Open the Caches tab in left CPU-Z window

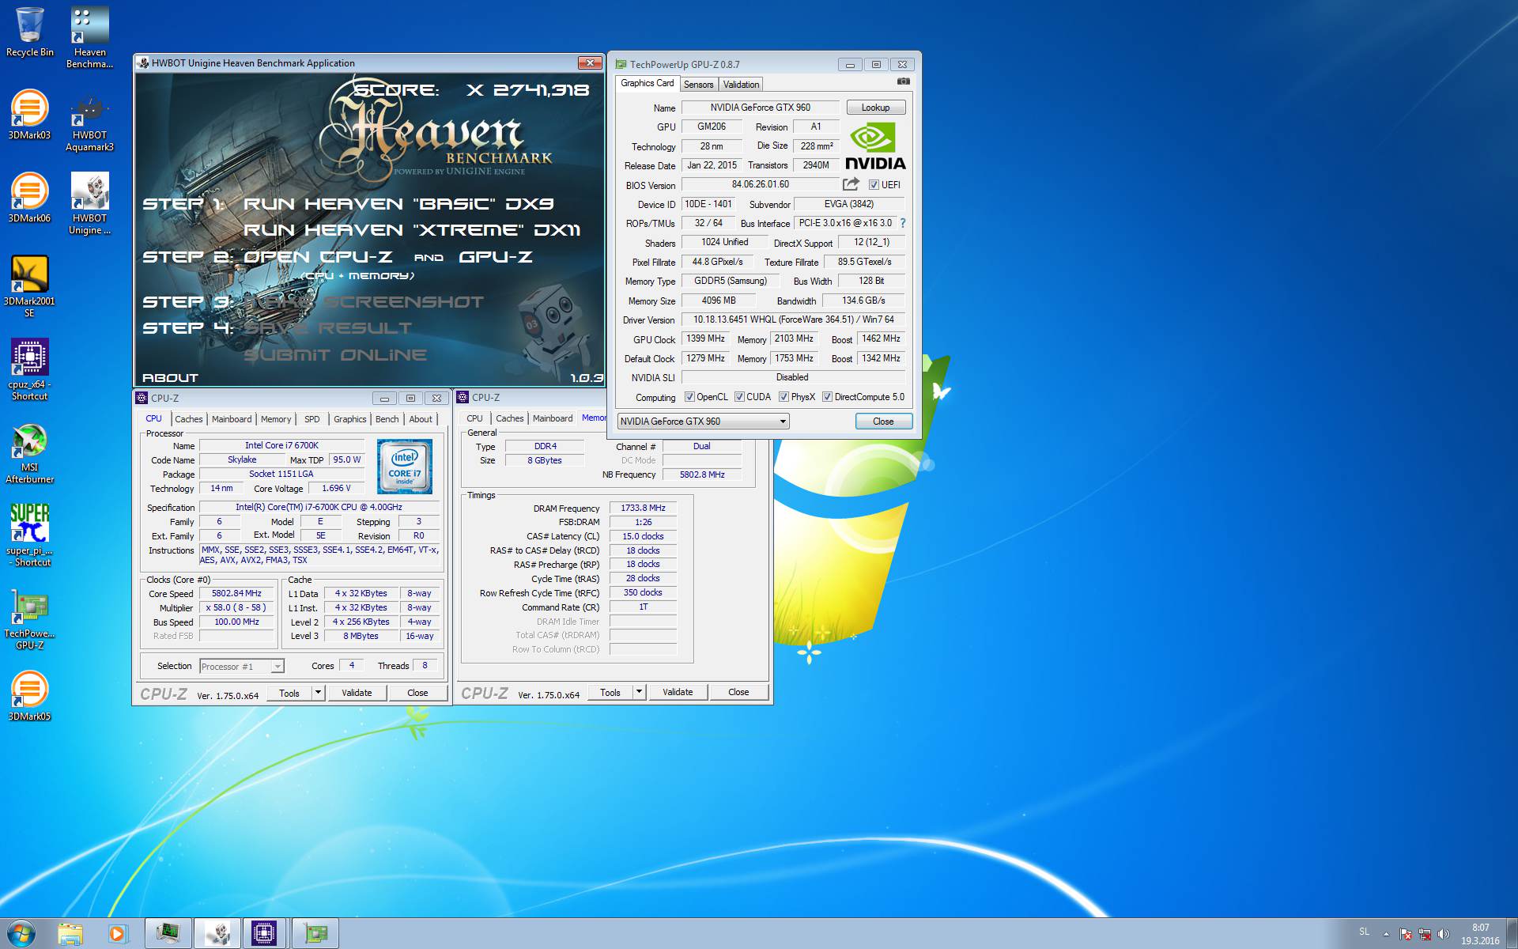pos(189,419)
